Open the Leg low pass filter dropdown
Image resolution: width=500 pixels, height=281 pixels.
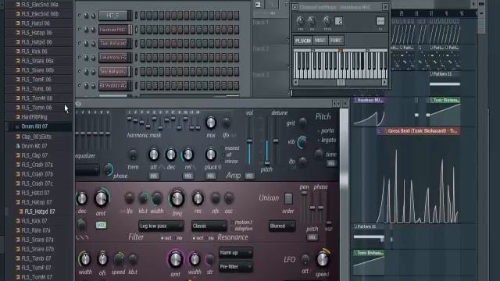(x=161, y=226)
